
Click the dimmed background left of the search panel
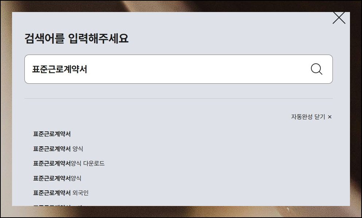pyautogui.click(x=6, y=108)
